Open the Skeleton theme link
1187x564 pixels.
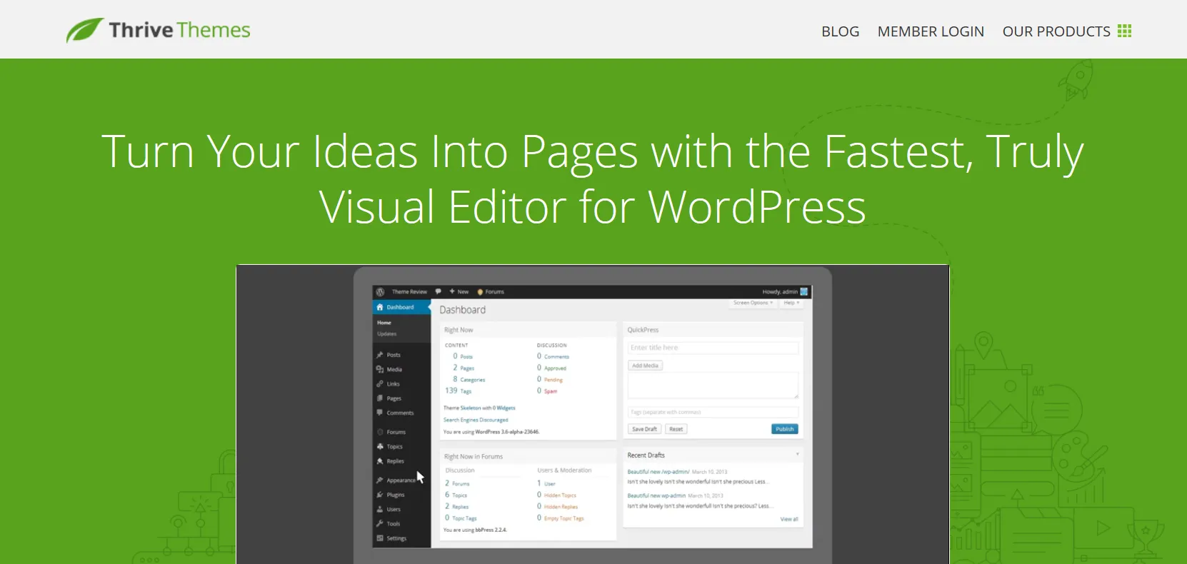(470, 408)
